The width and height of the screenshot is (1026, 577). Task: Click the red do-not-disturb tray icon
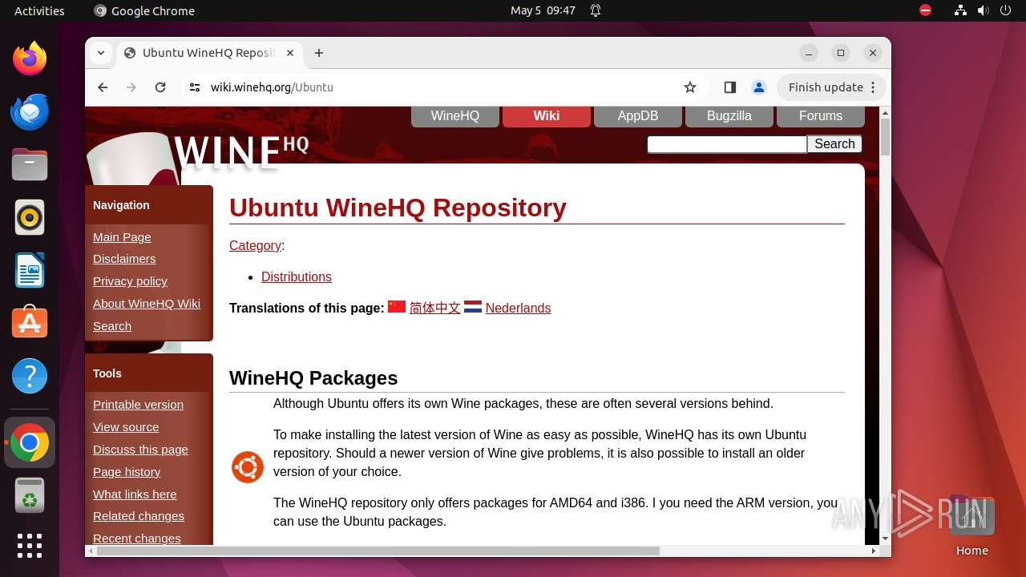926,10
